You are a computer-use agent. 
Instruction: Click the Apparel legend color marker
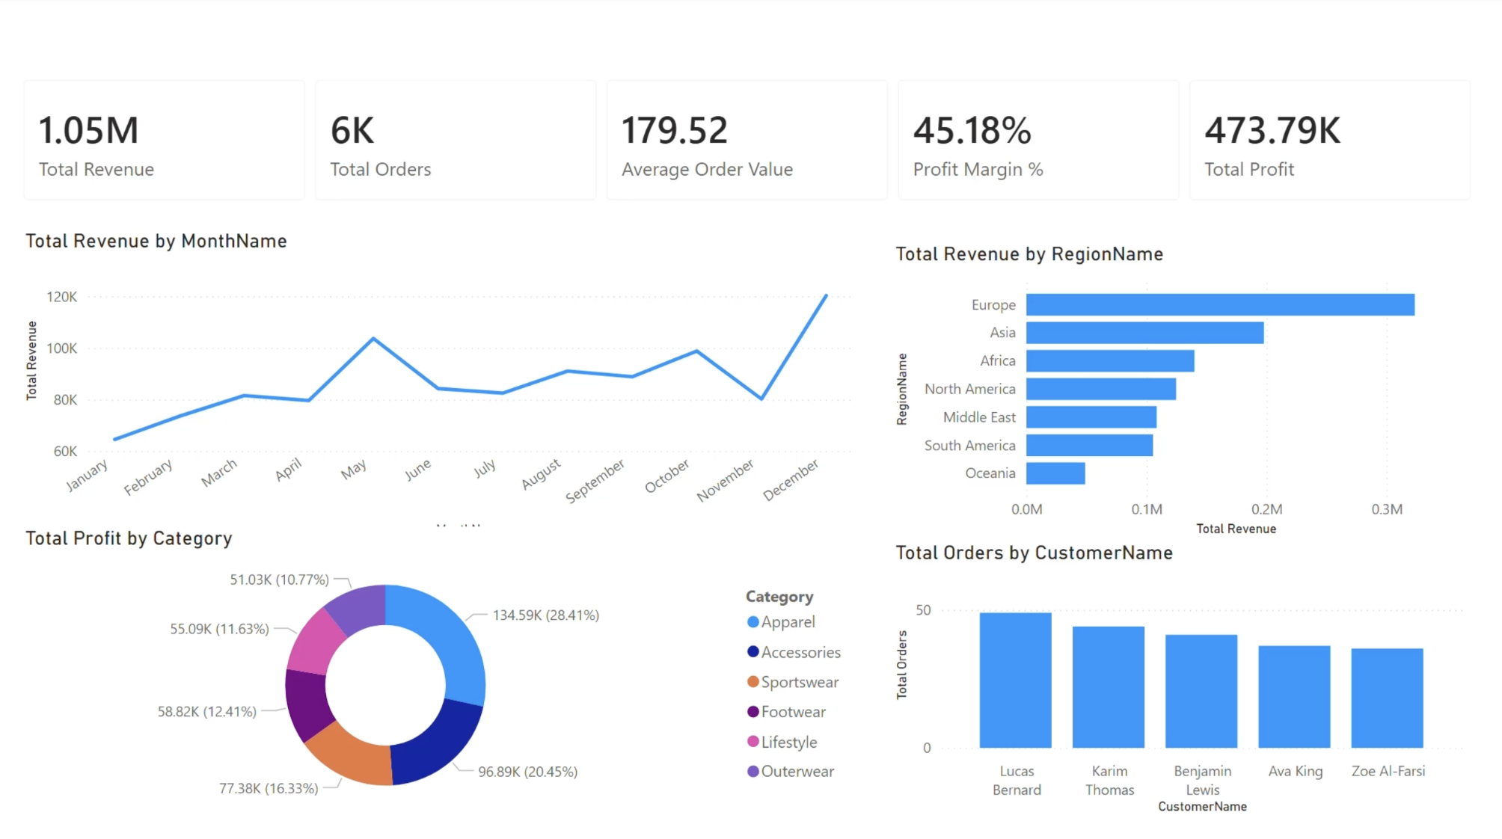[753, 622]
